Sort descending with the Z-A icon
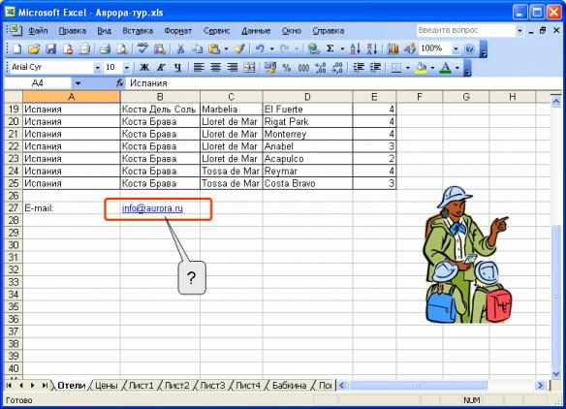 coord(372,48)
